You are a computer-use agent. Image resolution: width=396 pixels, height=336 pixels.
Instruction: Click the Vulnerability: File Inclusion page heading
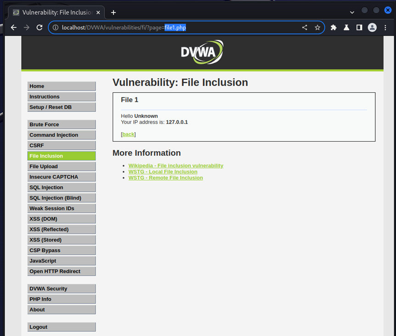pyautogui.click(x=181, y=82)
